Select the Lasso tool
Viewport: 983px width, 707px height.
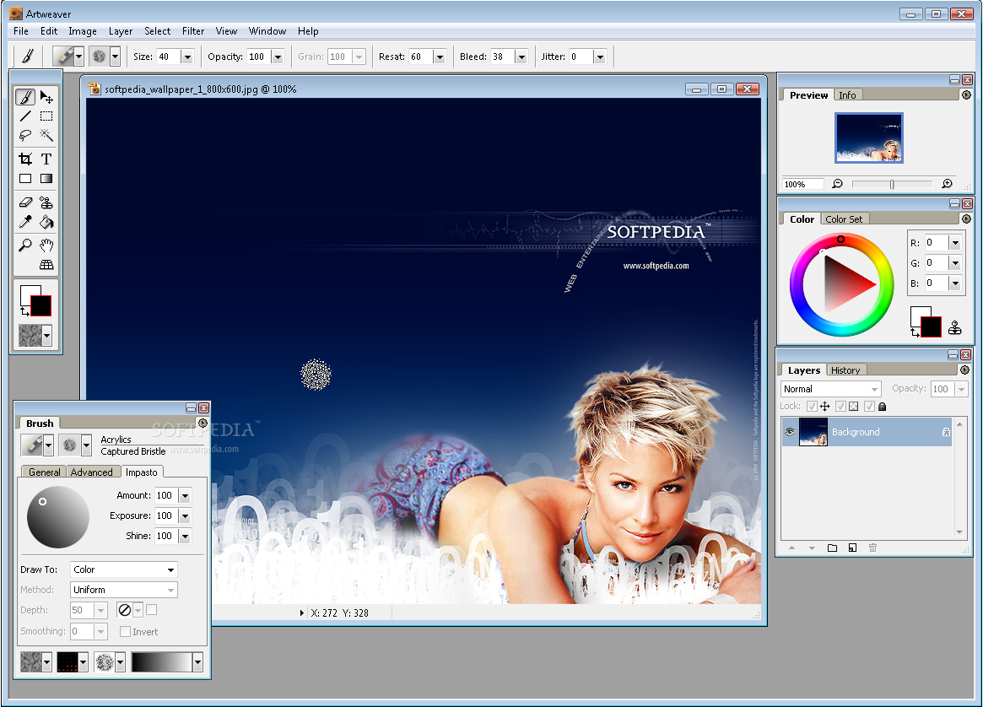pyautogui.click(x=25, y=135)
